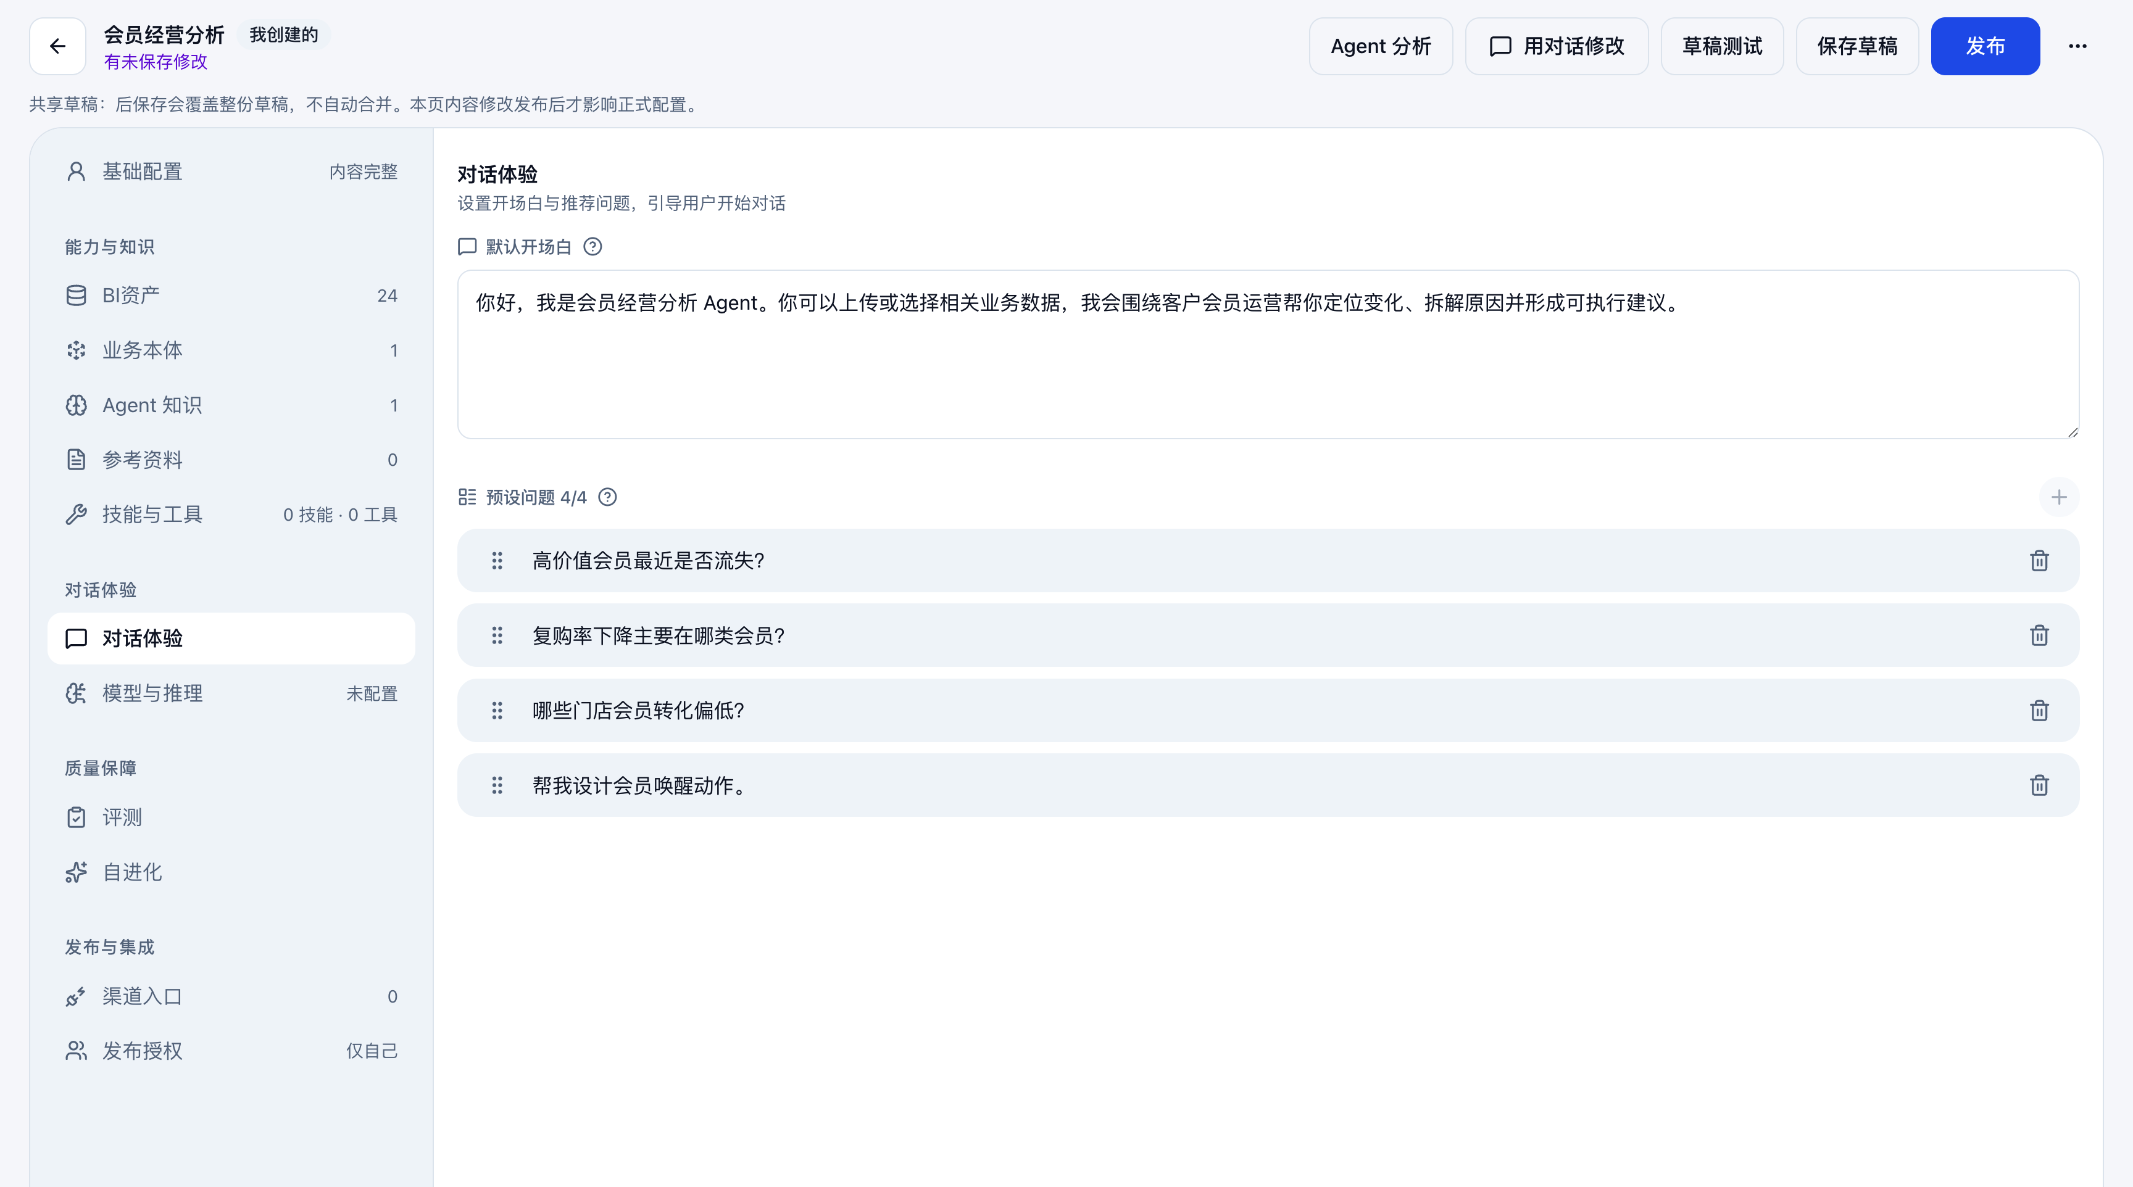Viewport: 2133px width, 1187px height.
Task: Click help icon beside 预设问题 4/4
Action: click(608, 497)
